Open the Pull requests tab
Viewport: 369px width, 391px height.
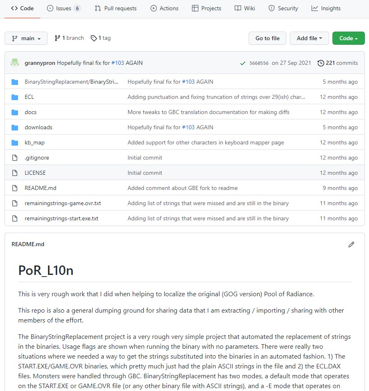tap(115, 8)
